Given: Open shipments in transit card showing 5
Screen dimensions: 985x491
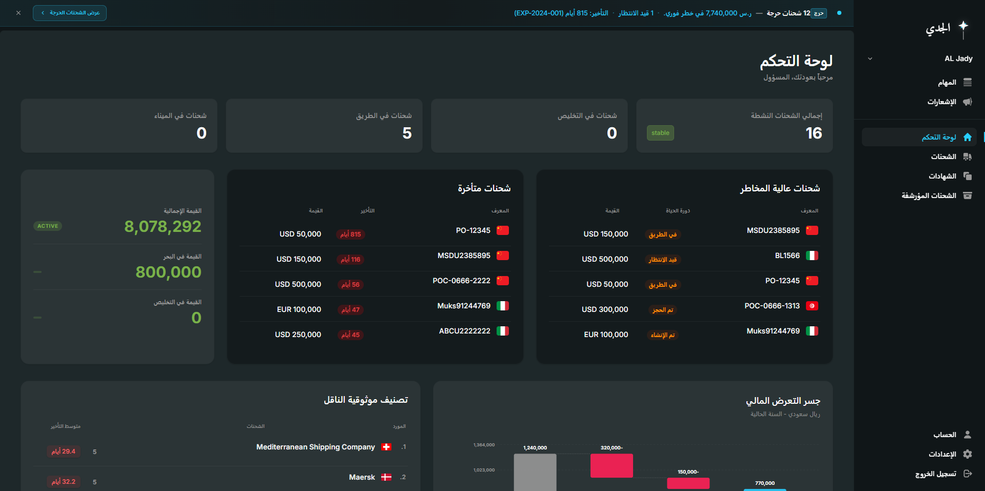Looking at the screenshot, I should tap(324, 126).
